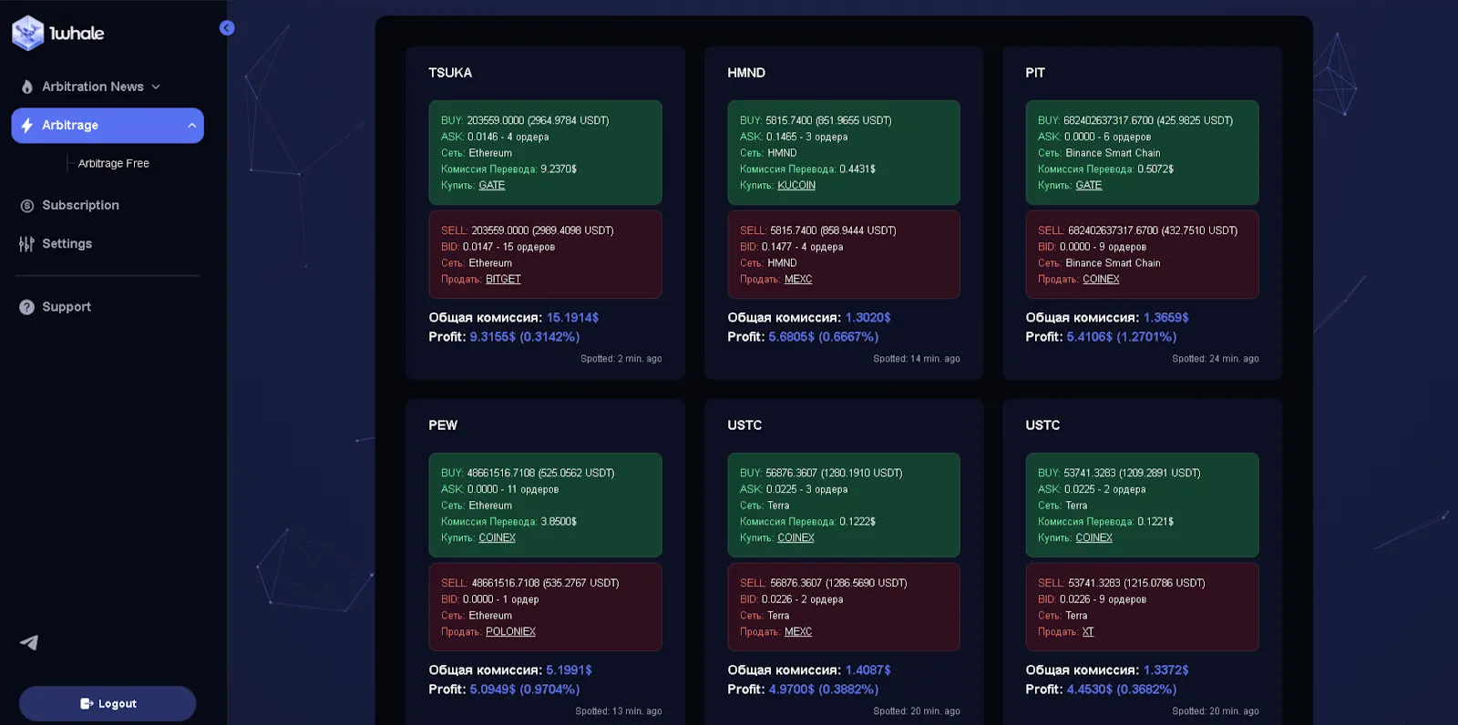This screenshot has width=1458, height=725.
Task: Open the Arbitrage Free submenu item
Action: tap(114, 164)
